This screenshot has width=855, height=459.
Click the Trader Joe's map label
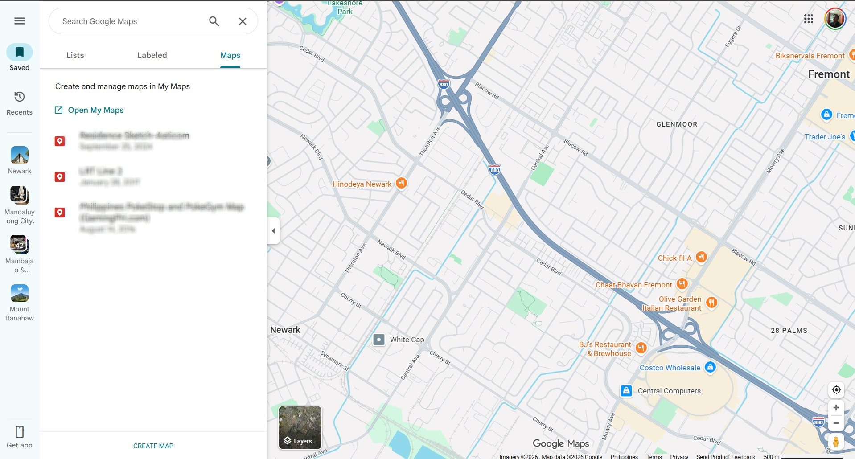825,137
